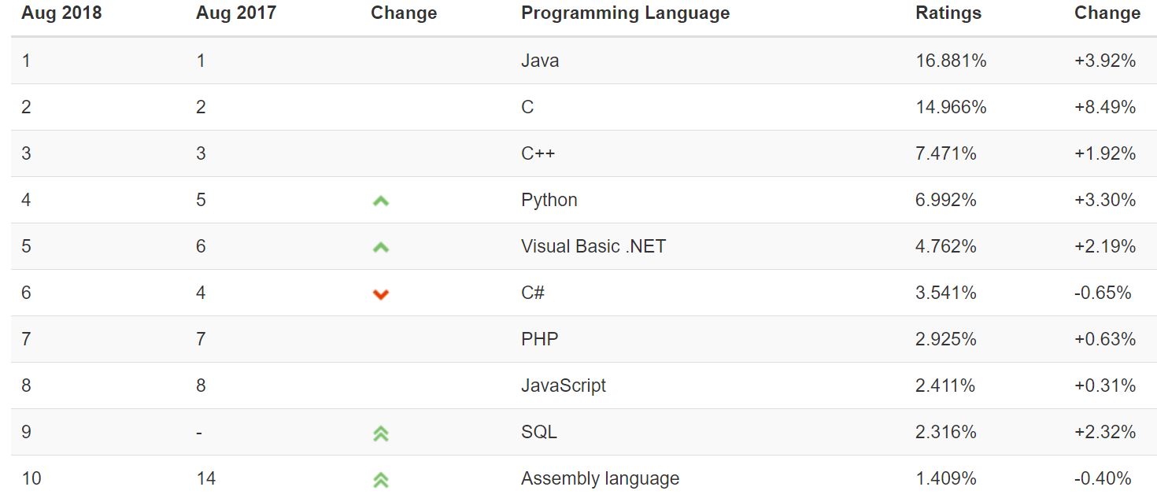Click double up arrow beside Assembly language
Viewport: 1157px width, 498px height.
click(381, 479)
